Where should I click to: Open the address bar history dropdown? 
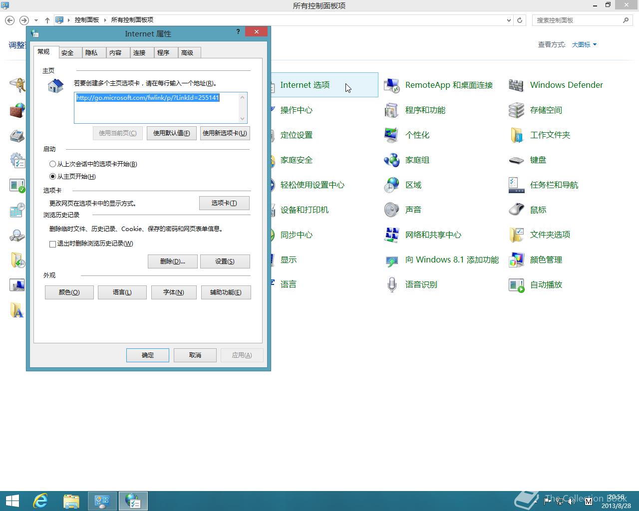[509, 20]
